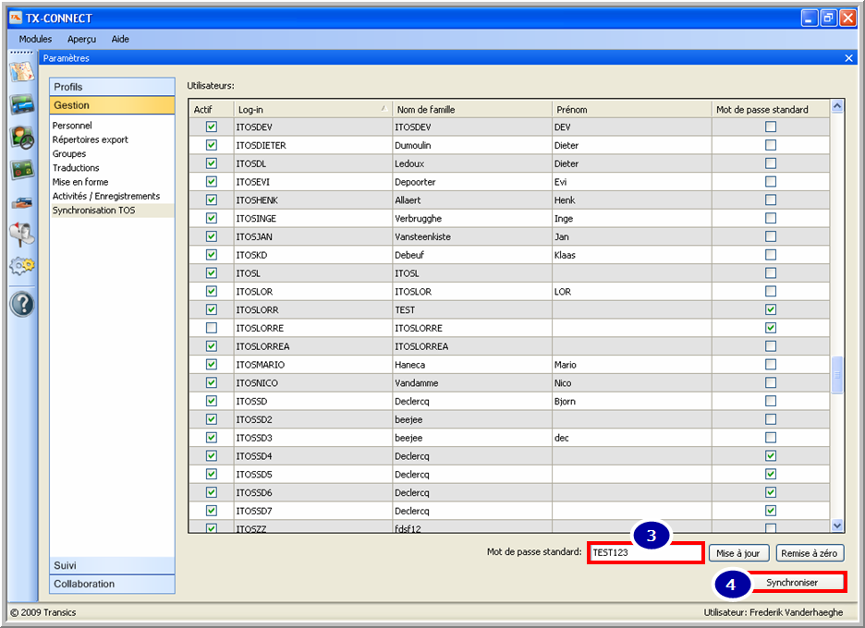Enable Actif checkbox for ITOSLORRE
Image resolution: width=865 pixels, height=628 pixels.
tap(212, 328)
